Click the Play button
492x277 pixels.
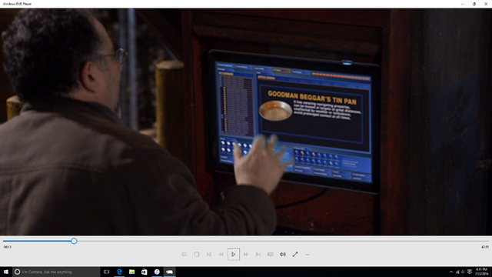tap(234, 255)
